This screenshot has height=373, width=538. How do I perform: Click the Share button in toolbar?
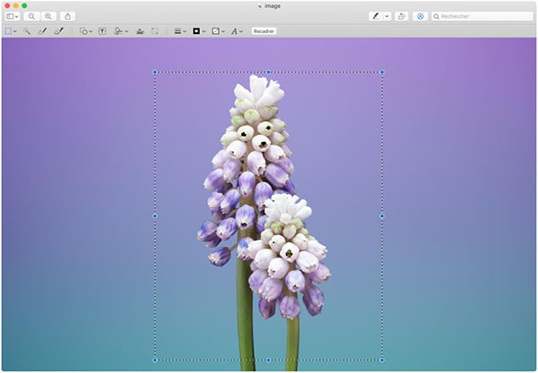pyautogui.click(x=68, y=16)
